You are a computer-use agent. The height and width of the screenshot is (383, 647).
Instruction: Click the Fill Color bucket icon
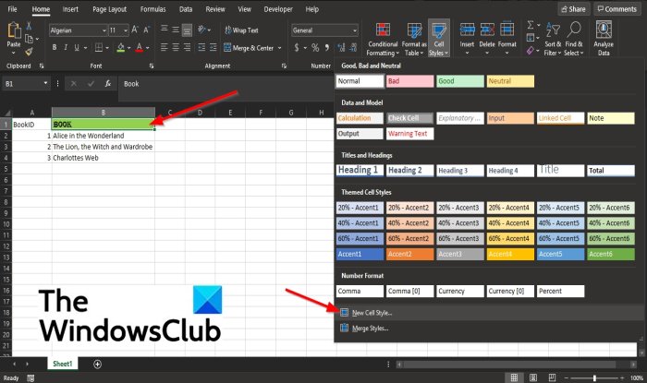120,48
